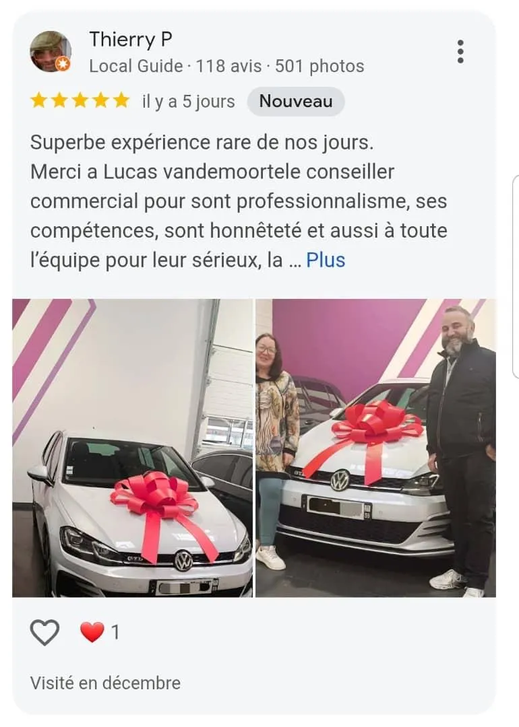Viewport: 519px width, 727px height.
Task: Click the orange Local Guide badge on avatar
Action: click(63, 64)
